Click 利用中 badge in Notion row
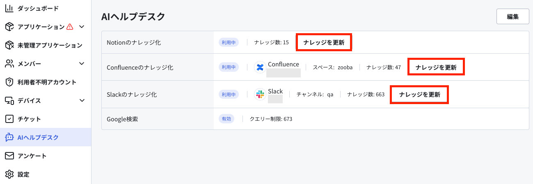The image size is (533, 184). [229, 42]
